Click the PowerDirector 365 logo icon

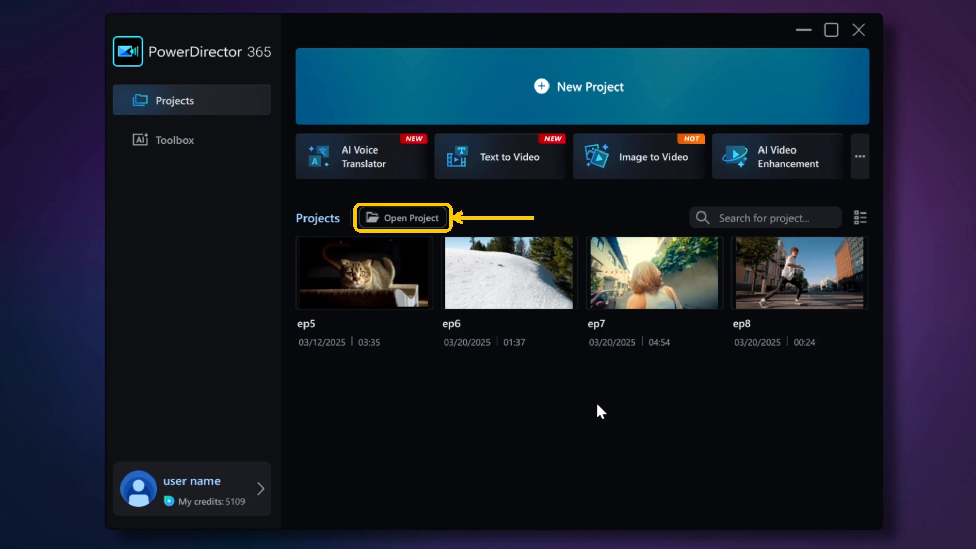point(128,51)
